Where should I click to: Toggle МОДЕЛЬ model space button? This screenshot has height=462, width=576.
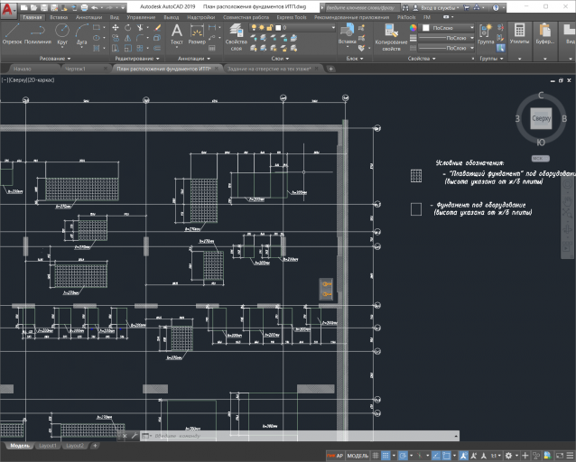pos(358,456)
